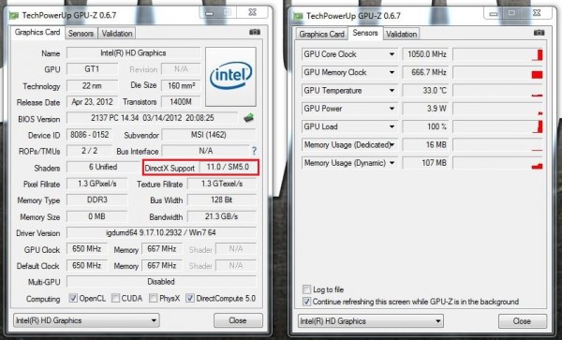Image resolution: width=562 pixels, height=340 pixels.
Task: Click the Technology value 22 nm
Action: [92, 85]
